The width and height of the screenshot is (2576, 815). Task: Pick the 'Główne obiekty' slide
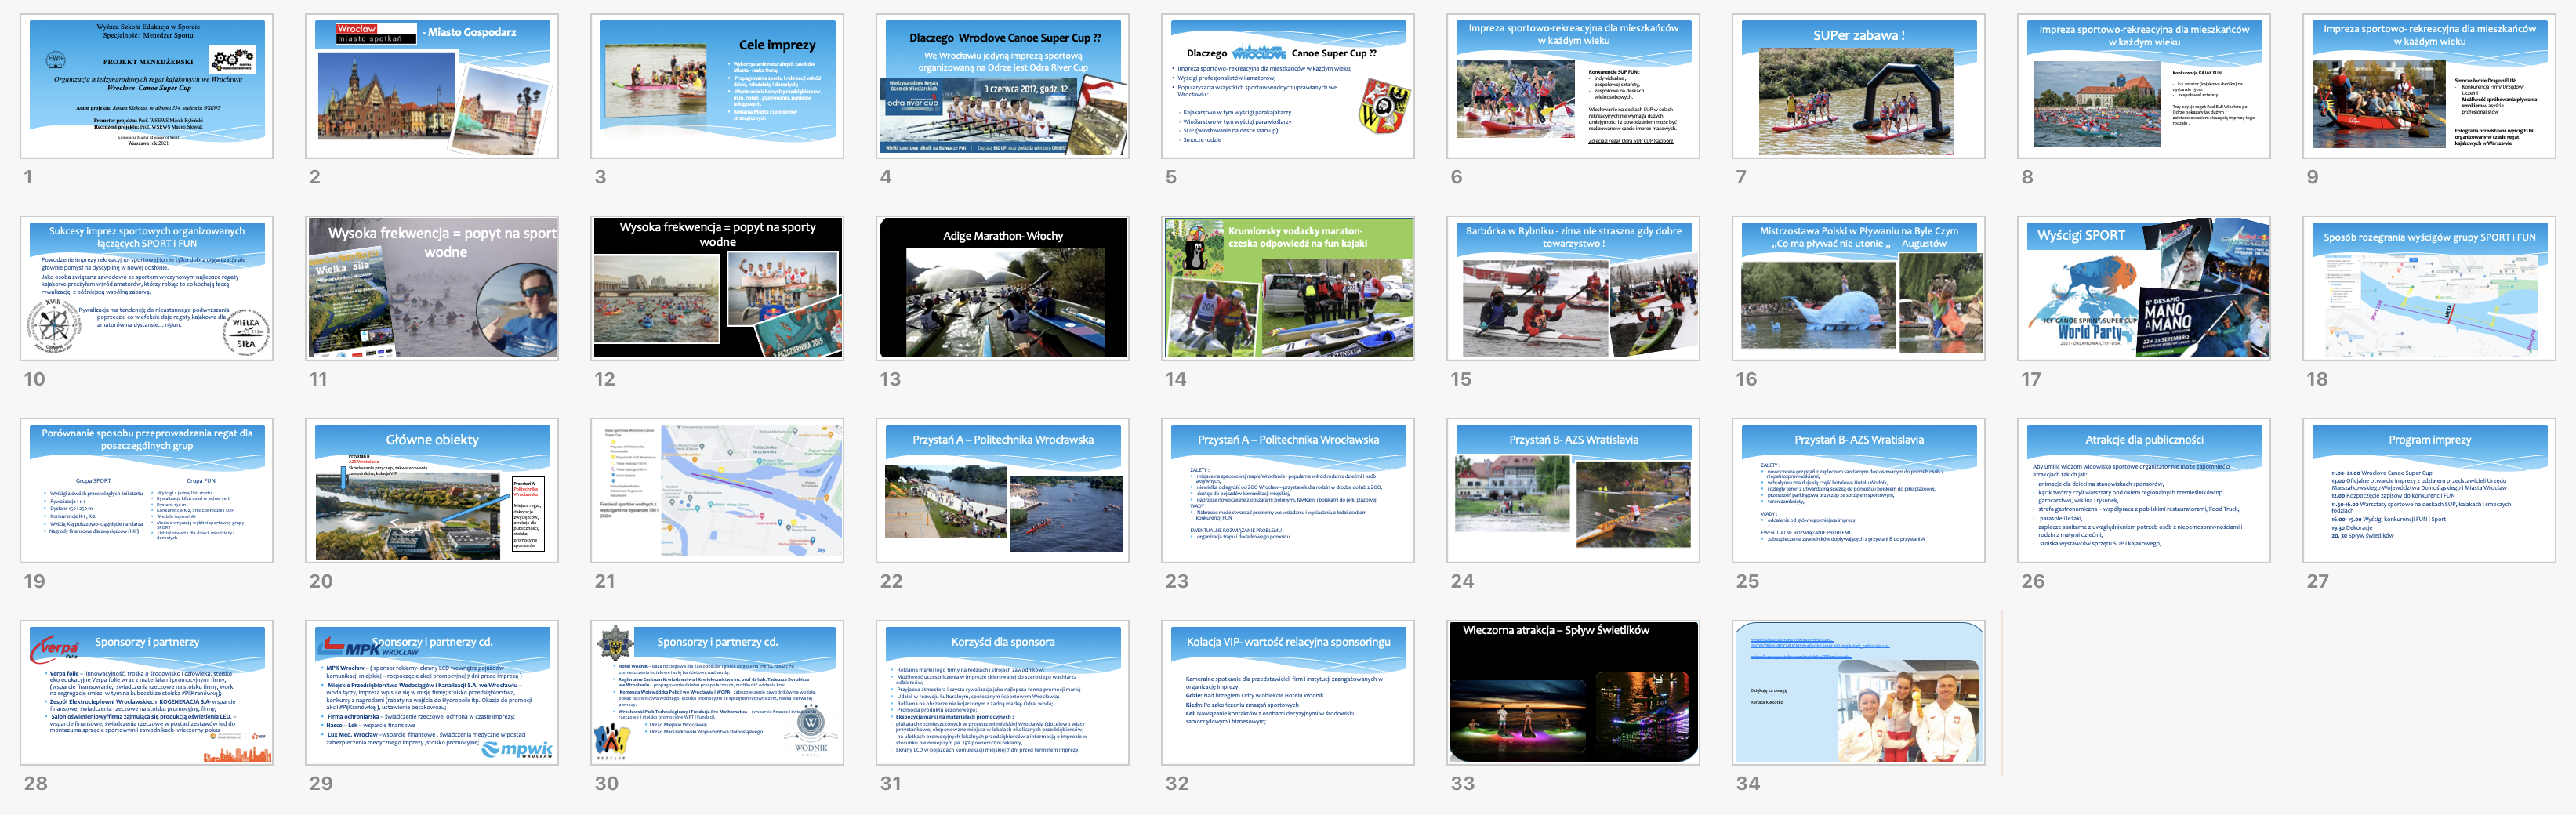(431, 490)
